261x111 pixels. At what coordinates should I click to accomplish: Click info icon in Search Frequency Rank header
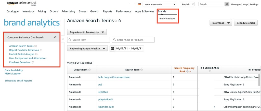click(x=187, y=72)
